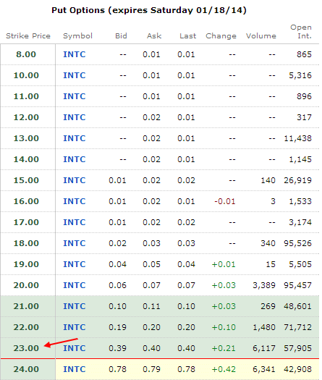Click INTC link in 10.00 strike row
The width and height of the screenshot is (322, 380).
[74, 75]
